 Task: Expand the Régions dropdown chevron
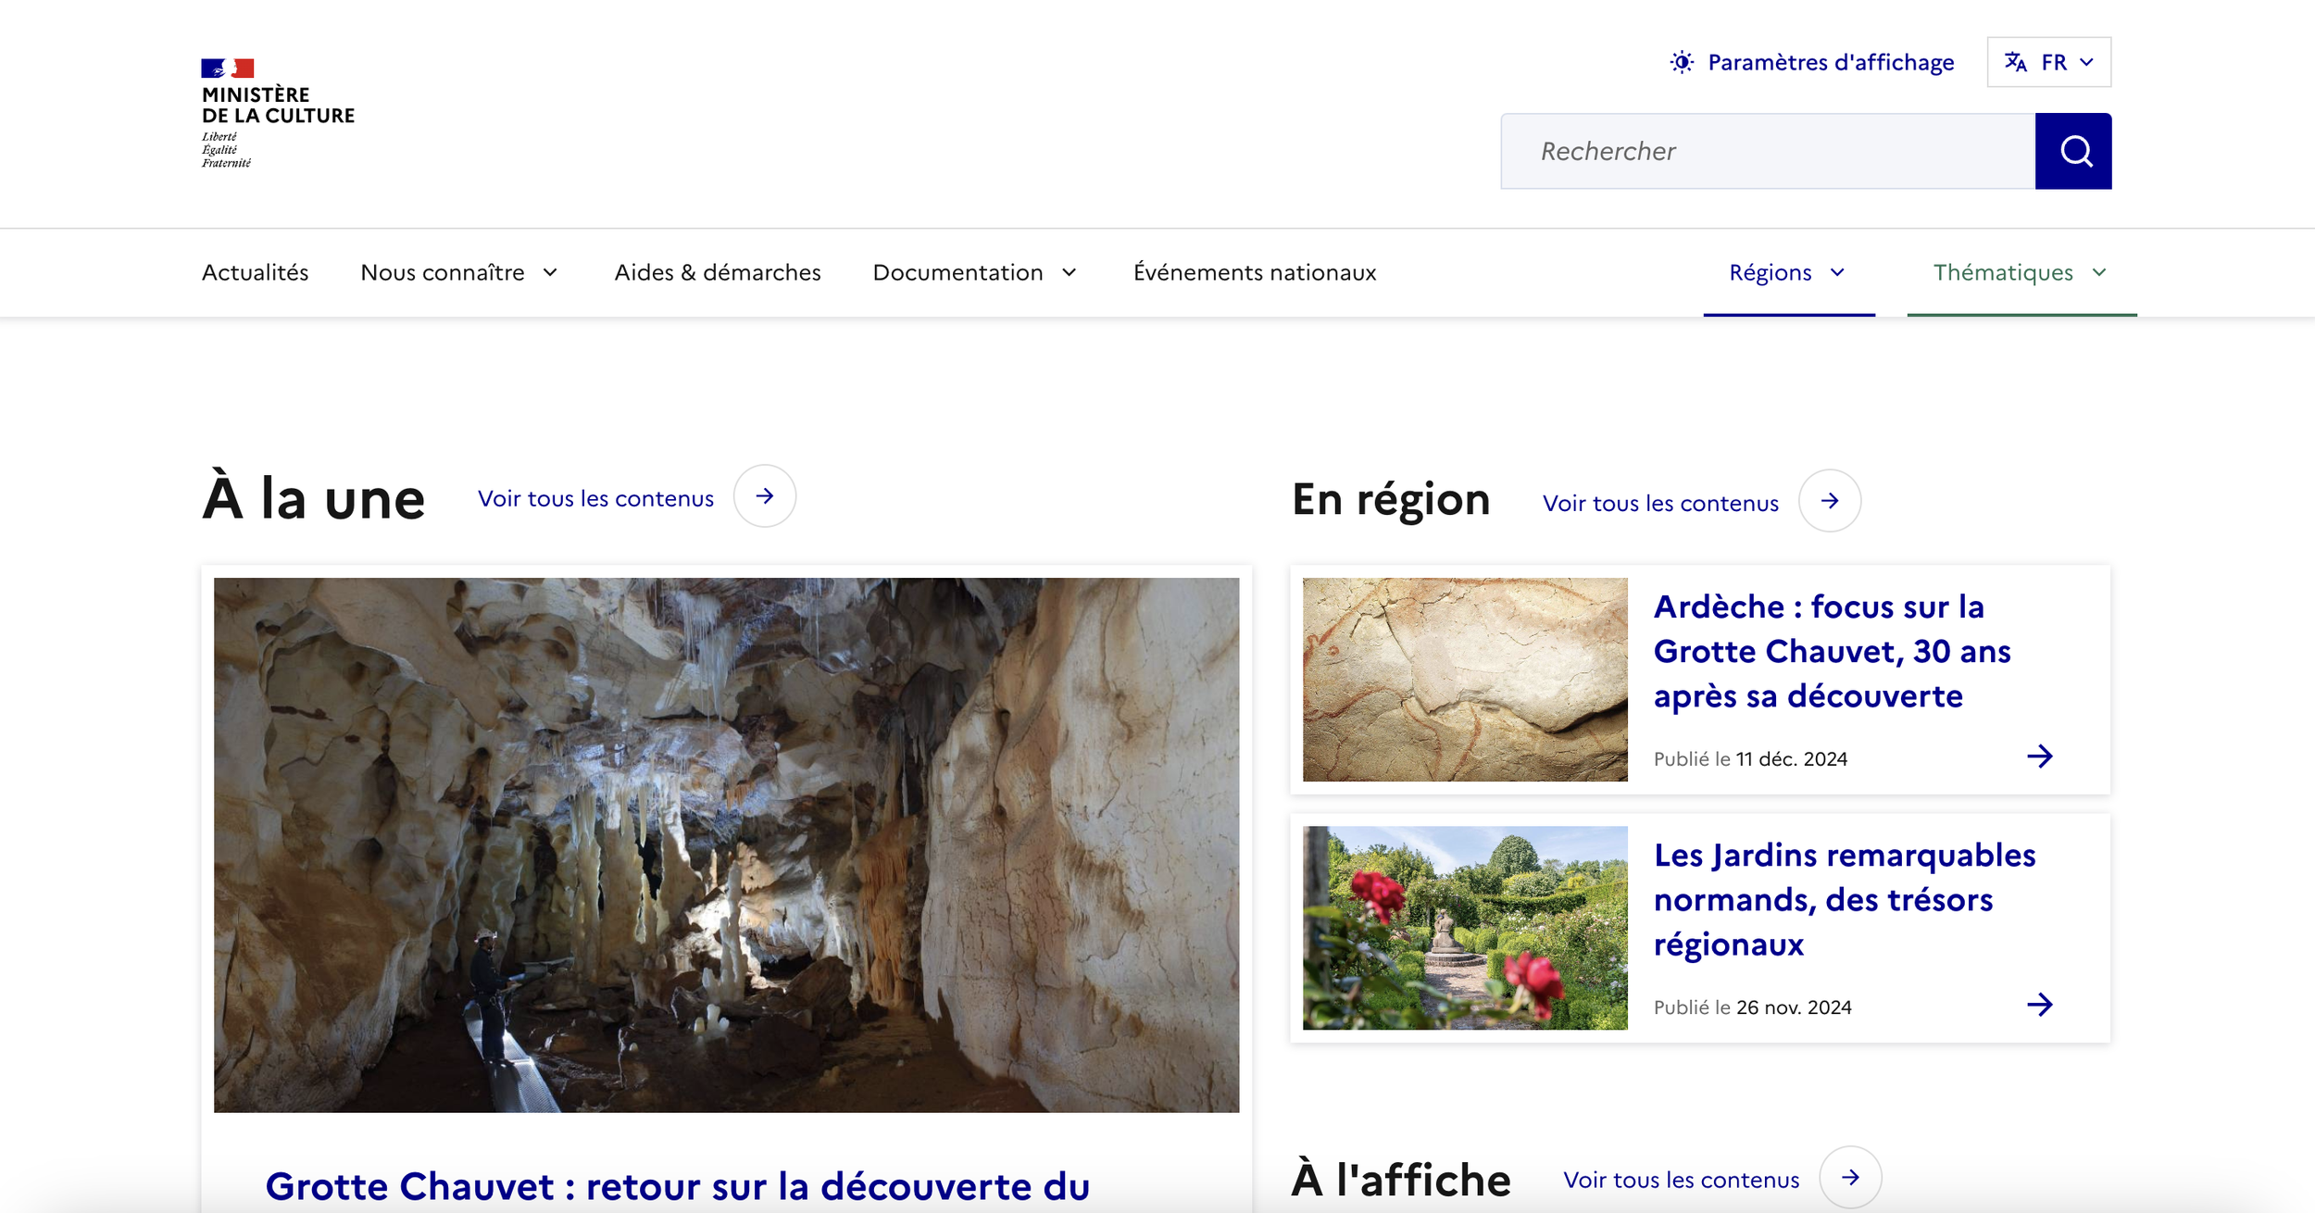pyautogui.click(x=1838, y=272)
